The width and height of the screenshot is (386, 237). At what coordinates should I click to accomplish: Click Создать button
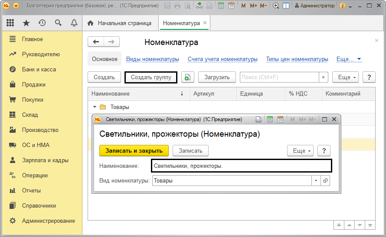pyautogui.click(x=104, y=77)
